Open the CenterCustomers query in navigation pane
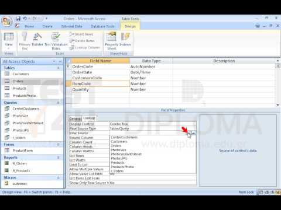The width and height of the screenshot is (281, 210). pyautogui.click(x=26, y=108)
